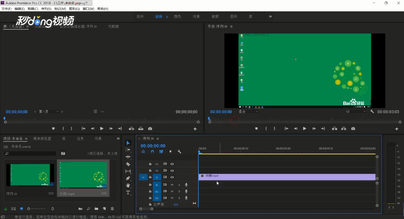Open timeline display settings wrench

point(179,152)
